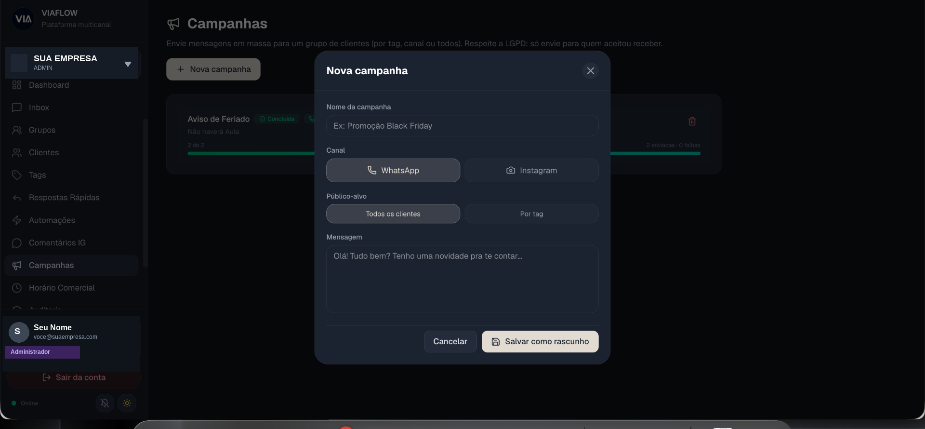Open Tags in the sidebar
925x429 pixels.
[71, 175]
